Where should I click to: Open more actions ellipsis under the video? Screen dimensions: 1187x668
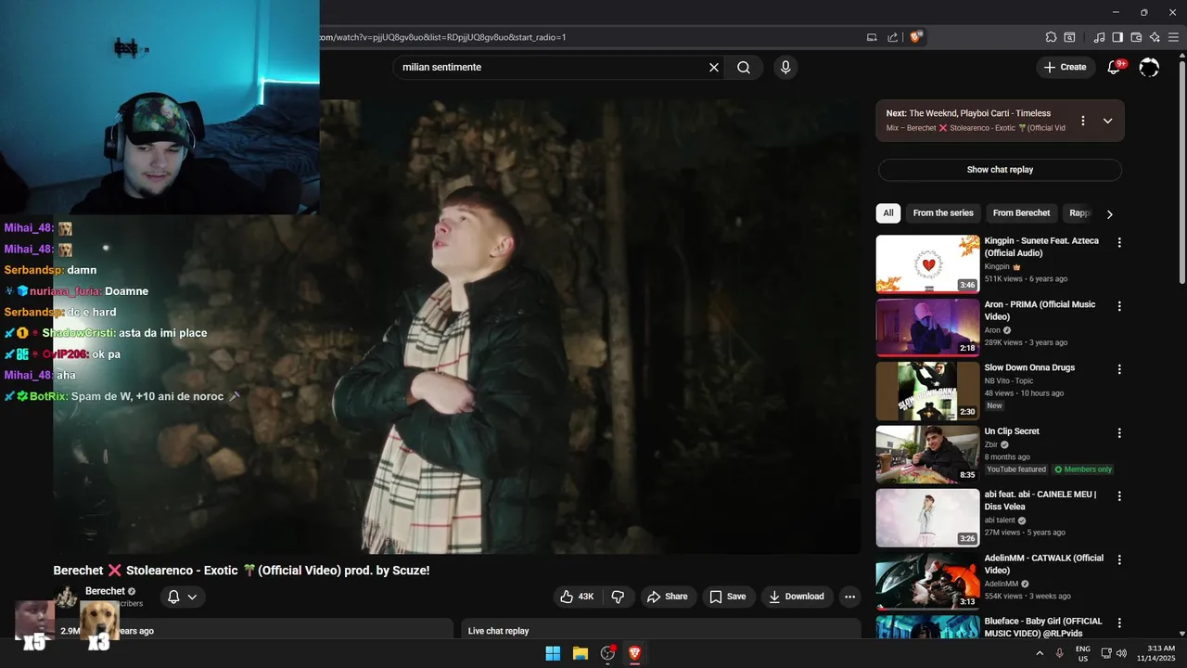pyautogui.click(x=849, y=597)
